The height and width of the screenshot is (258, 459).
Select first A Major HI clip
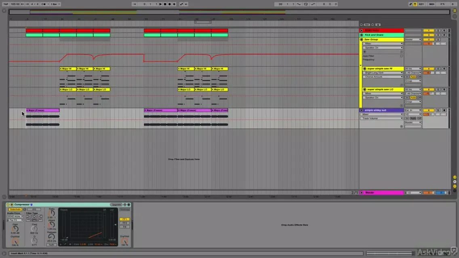click(x=68, y=69)
